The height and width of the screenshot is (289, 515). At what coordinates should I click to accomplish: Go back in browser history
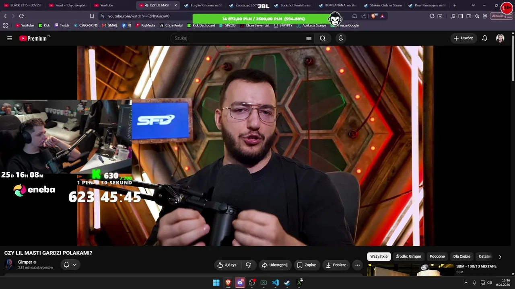(x=5, y=16)
